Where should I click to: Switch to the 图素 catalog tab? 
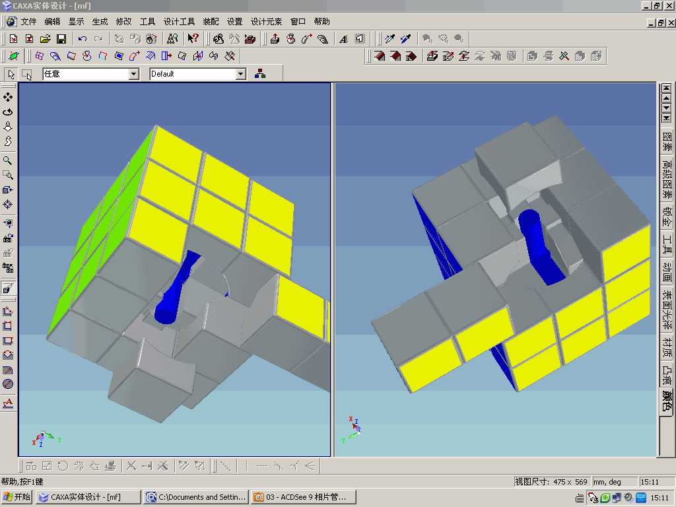[x=667, y=142]
